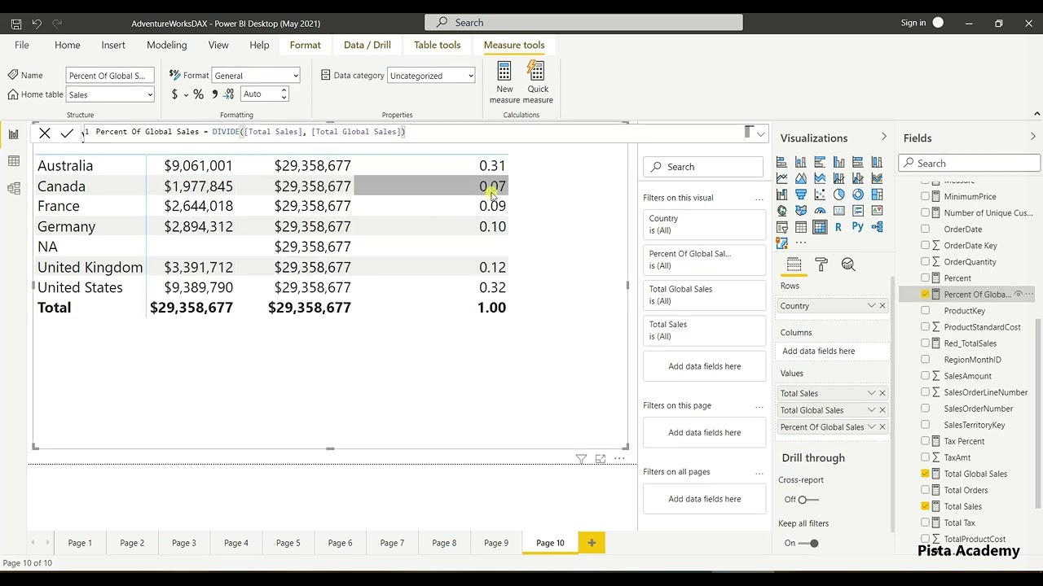Apply currency format with the dollar icon
1043x586 pixels.
[174, 94]
